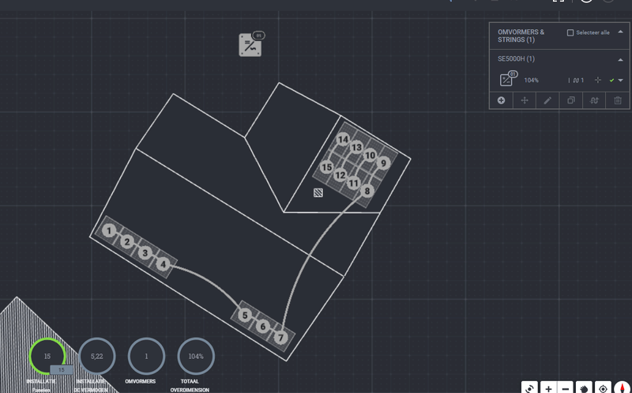
Task: Tick the 'Selecteer alle' checkbox
Action: (x=570, y=32)
